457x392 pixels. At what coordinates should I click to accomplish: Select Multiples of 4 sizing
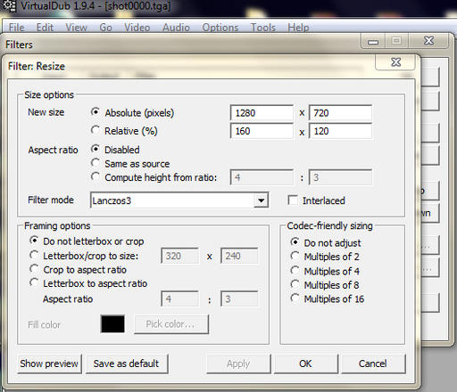pyautogui.click(x=295, y=270)
